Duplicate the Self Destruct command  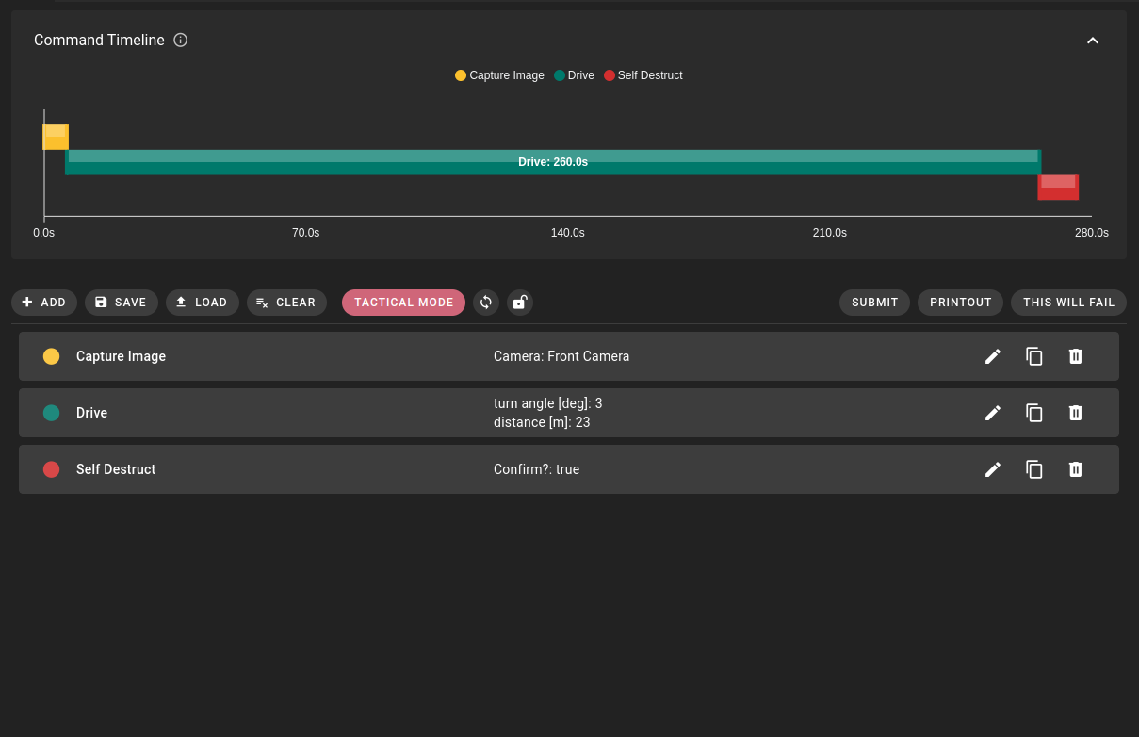point(1034,469)
